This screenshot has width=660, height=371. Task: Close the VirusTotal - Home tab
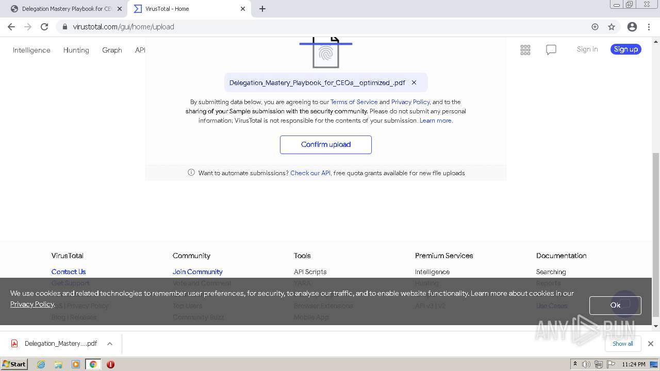click(243, 9)
